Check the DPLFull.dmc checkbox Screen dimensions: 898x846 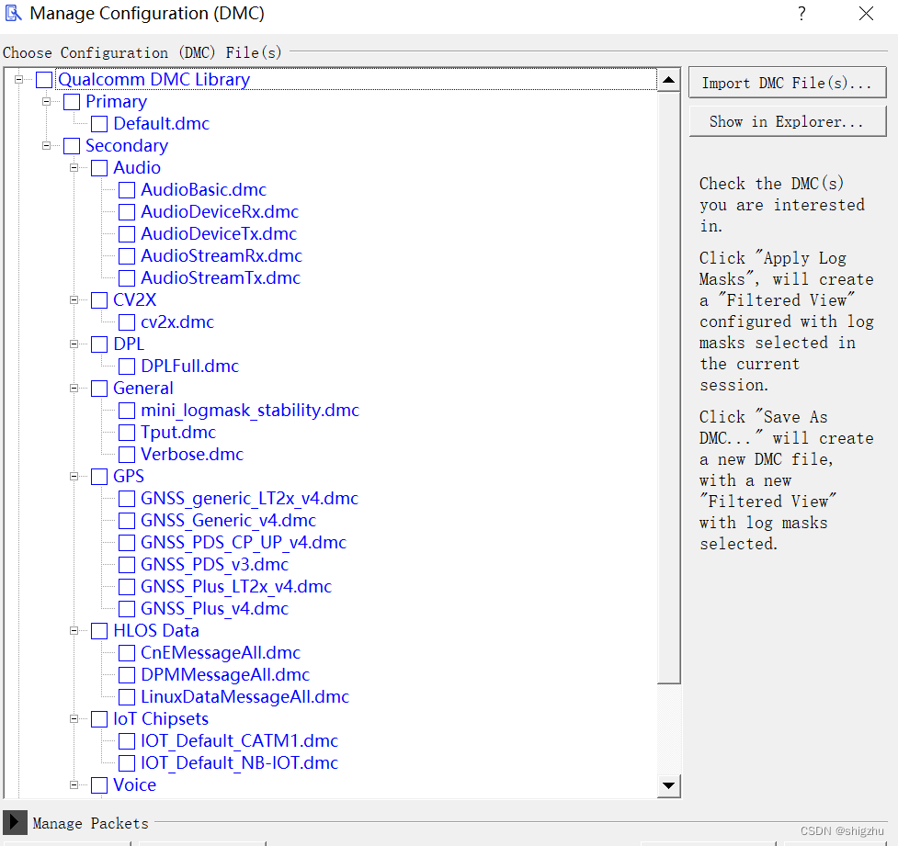(127, 367)
